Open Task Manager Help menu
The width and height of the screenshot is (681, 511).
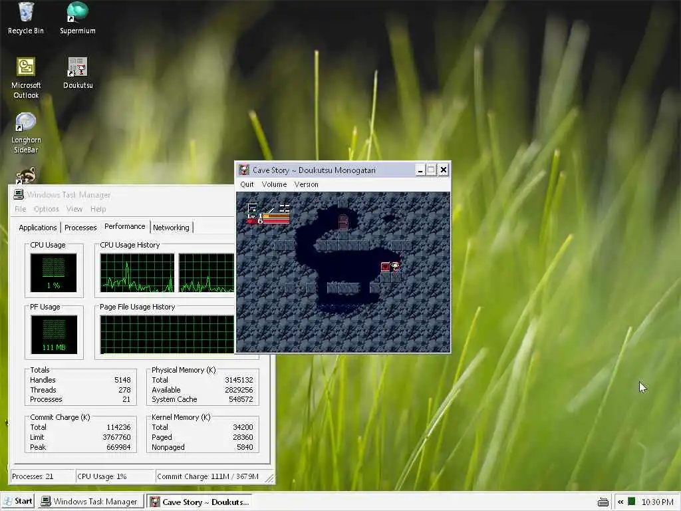[x=98, y=209]
